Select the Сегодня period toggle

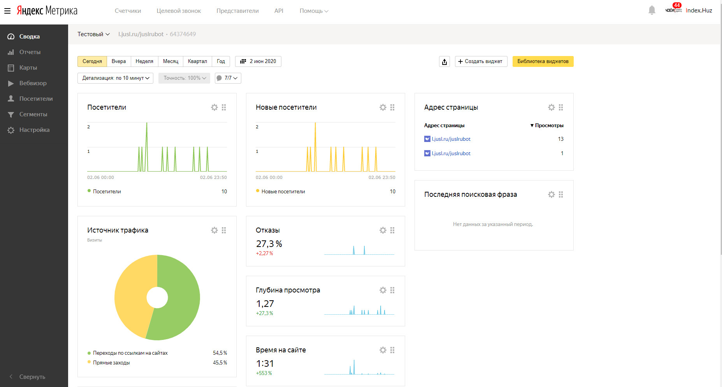pos(92,61)
